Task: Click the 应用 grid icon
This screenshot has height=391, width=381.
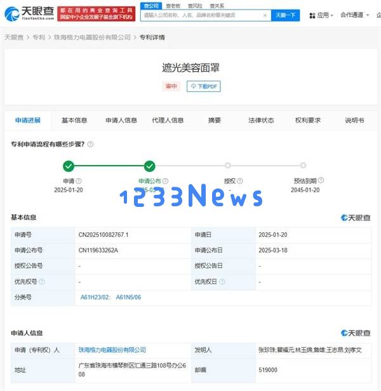Action: tap(312, 16)
